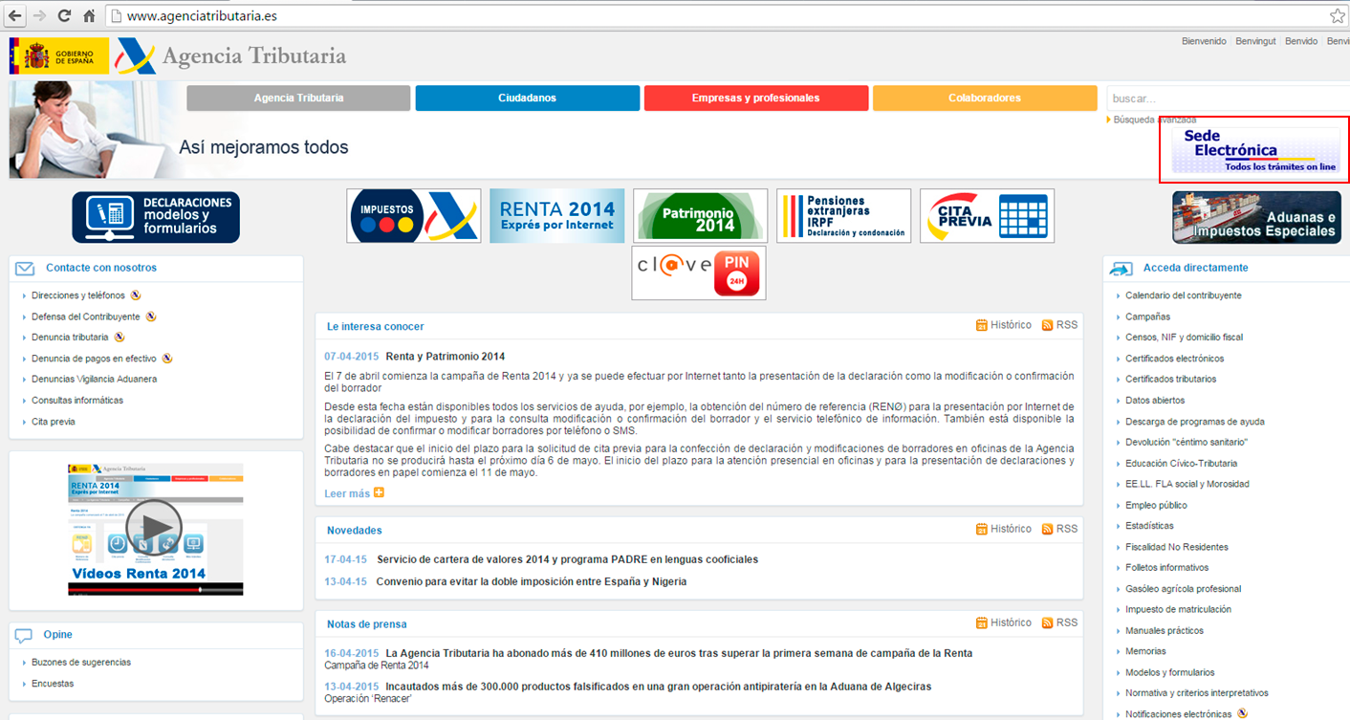The width and height of the screenshot is (1350, 720).
Task: Open Renta 2014 Exprés por Internet banner
Action: tap(556, 215)
